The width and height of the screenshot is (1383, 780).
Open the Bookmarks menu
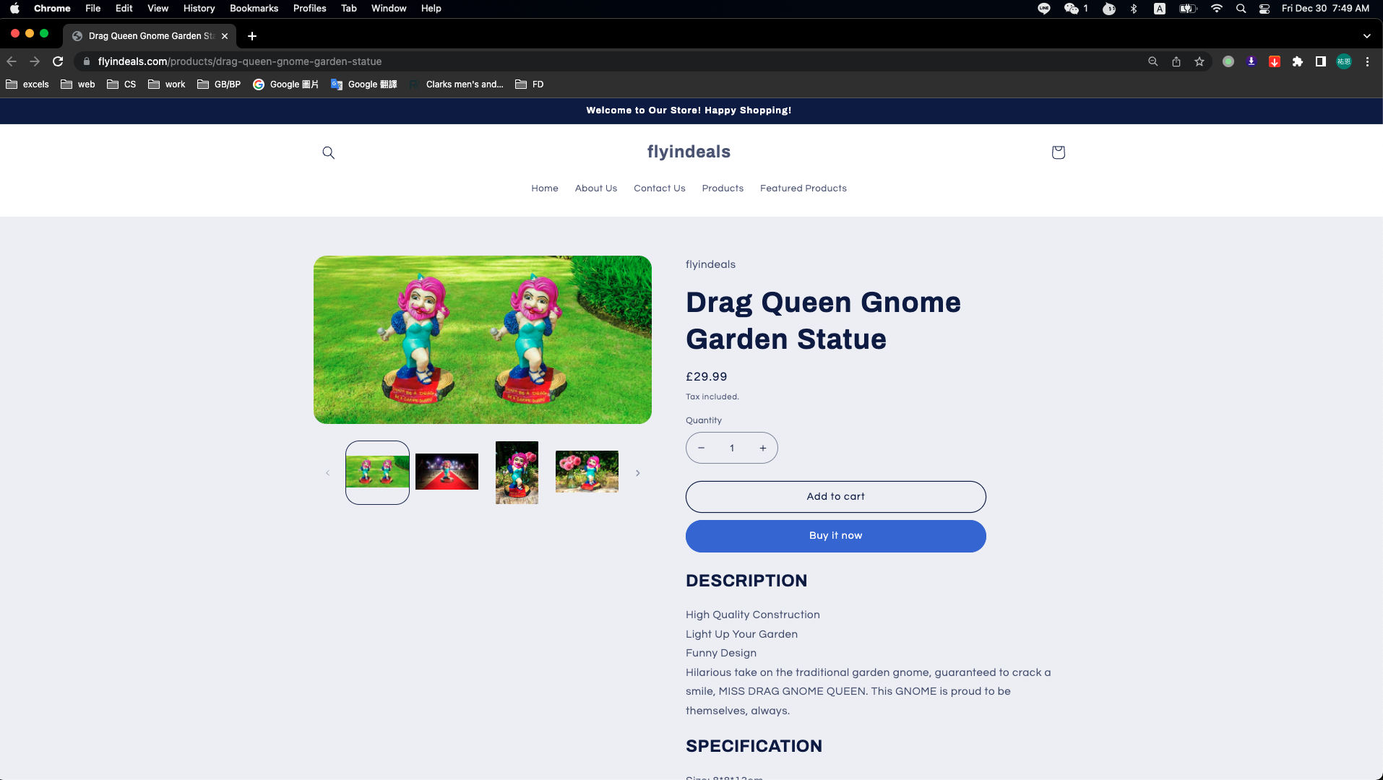tap(254, 9)
